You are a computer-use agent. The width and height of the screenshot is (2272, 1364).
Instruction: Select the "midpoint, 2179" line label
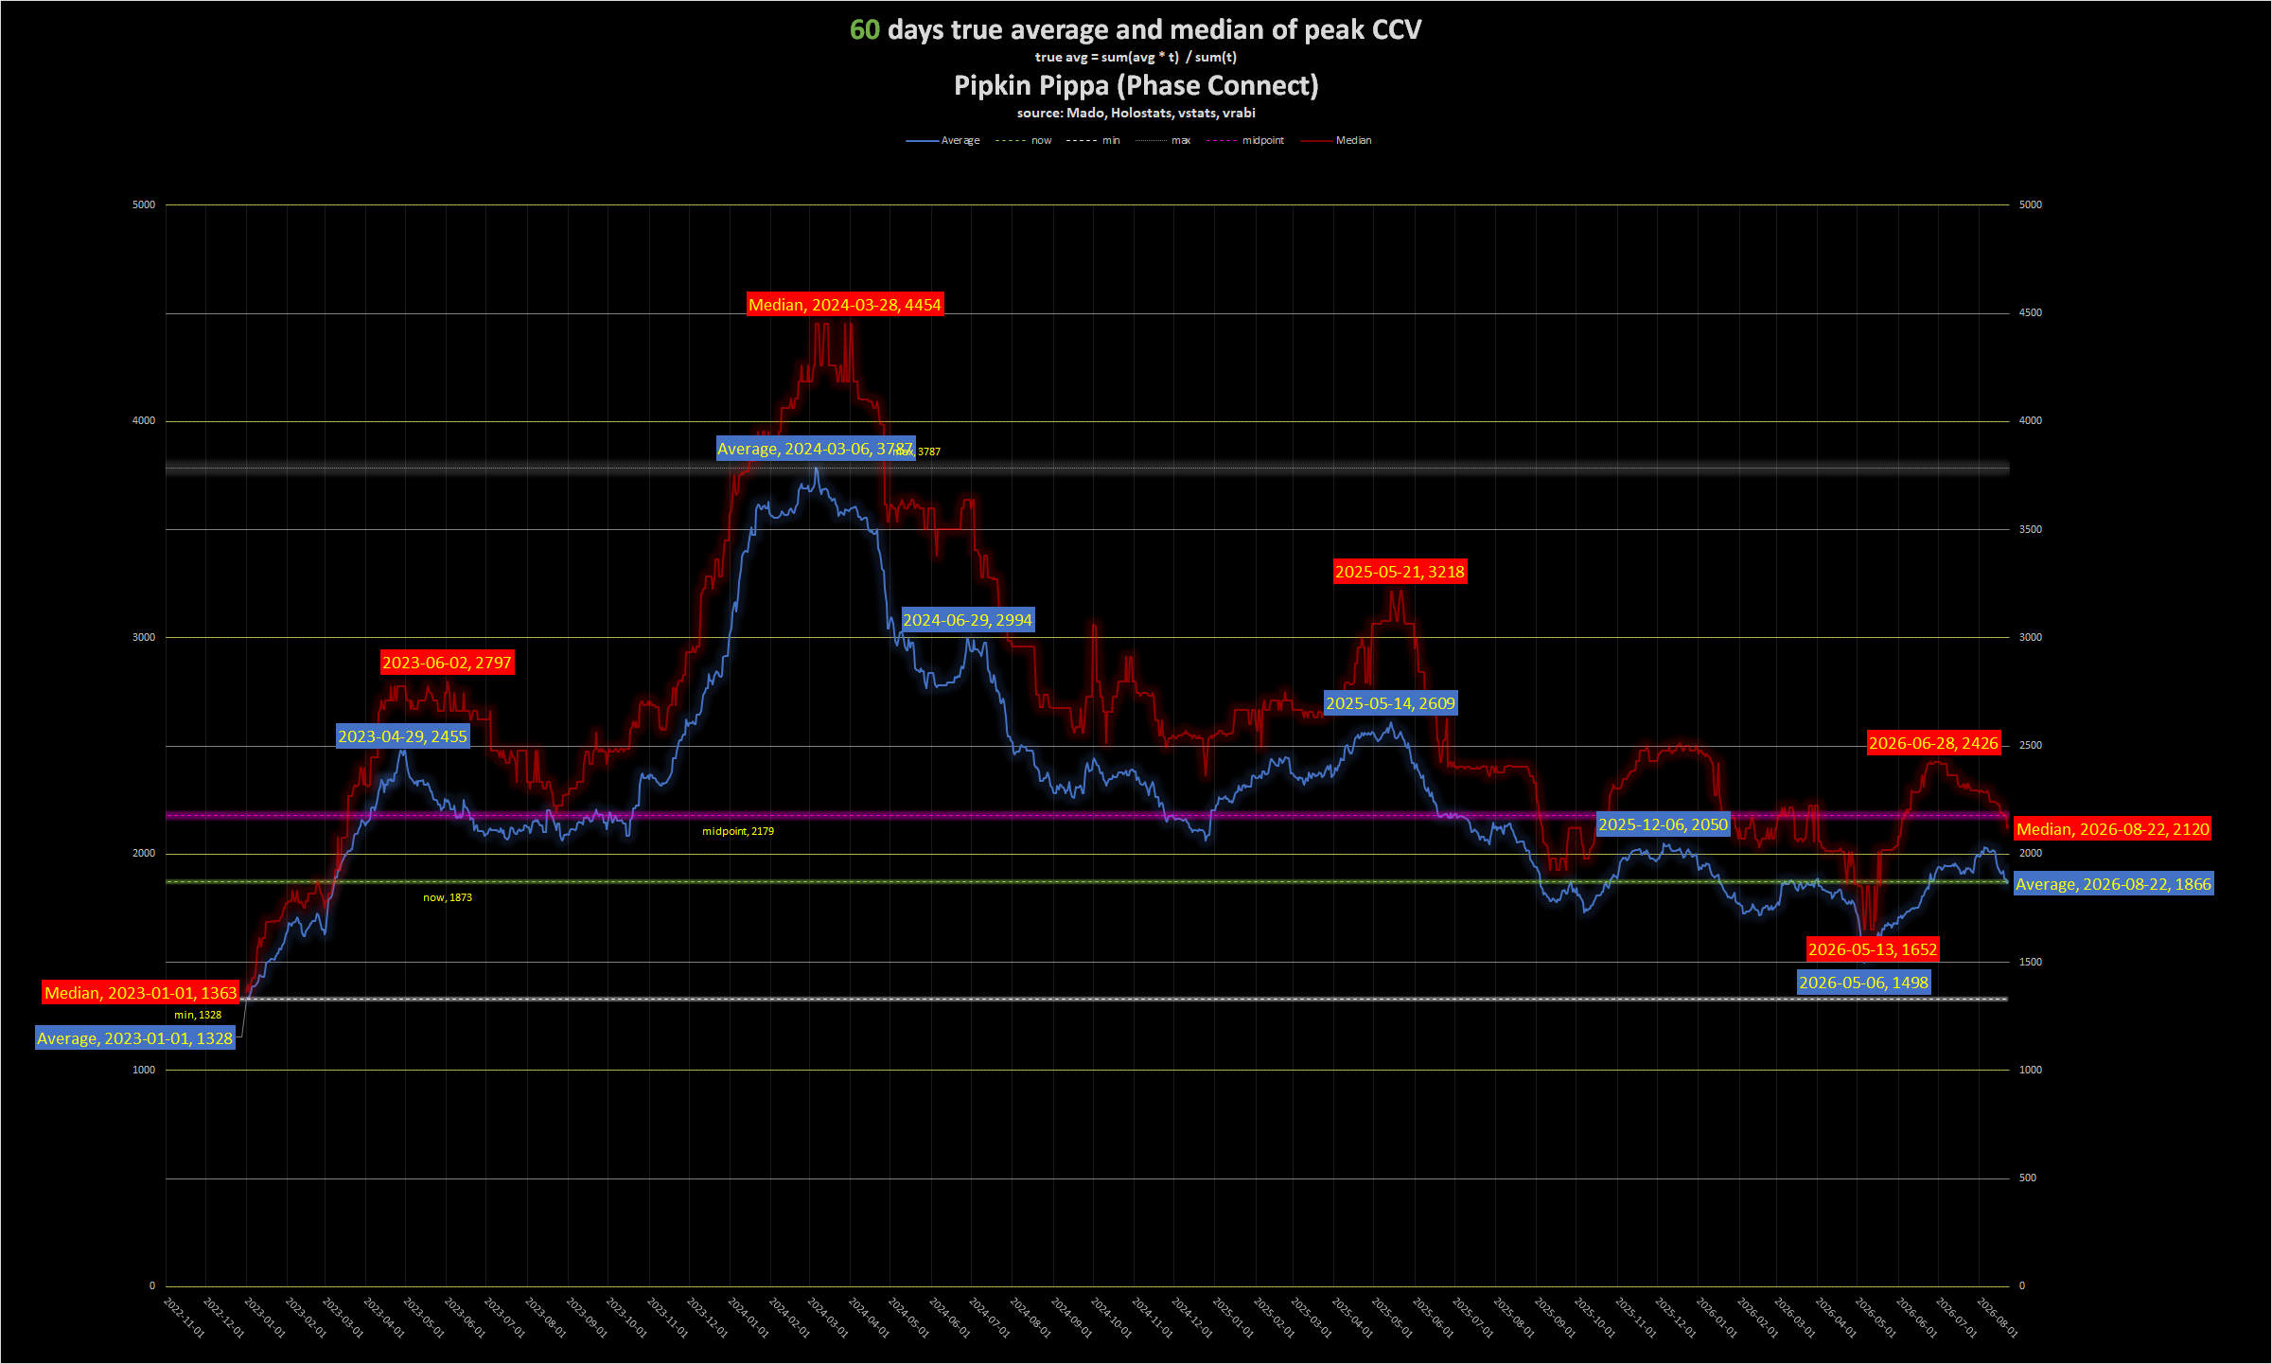tap(738, 831)
